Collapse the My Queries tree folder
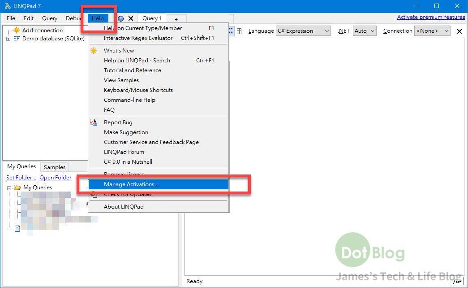The width and height of the screenshot is (468, 288). tap(9, 188)
